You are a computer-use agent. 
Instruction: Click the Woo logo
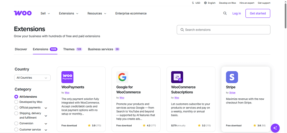click(x=23, y=13)
